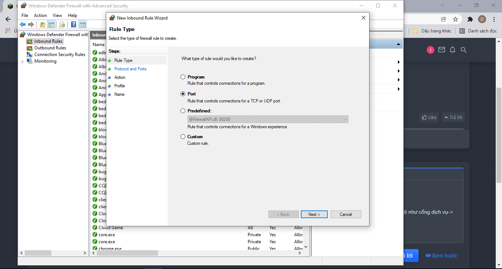This screenshot has height=269, width=502.
Task: Toggle the Show/Hide Console Tree toolbar icon
Action: point(51,25)
